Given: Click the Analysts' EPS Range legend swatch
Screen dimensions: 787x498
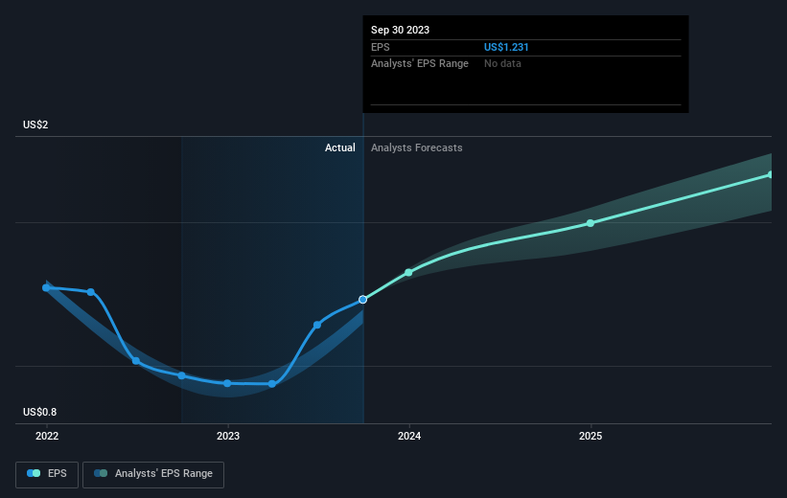Looking at the screenshot, I should coord(101,473).
